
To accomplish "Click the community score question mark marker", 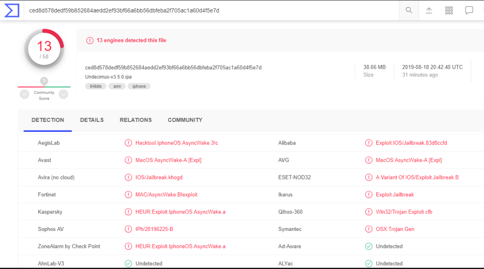I will point(44,81).
